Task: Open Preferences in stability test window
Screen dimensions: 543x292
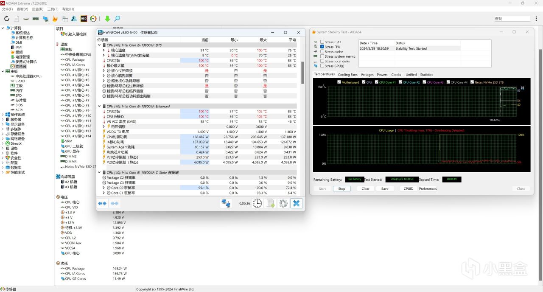Action: 428,188
